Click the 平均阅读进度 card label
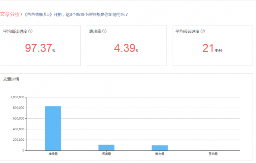The width and height of the screenshot is (256, 163). click(15, 31)
